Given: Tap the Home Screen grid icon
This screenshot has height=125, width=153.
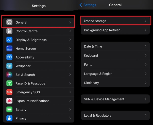Looking at the screenshot, I should click(9, 48).
